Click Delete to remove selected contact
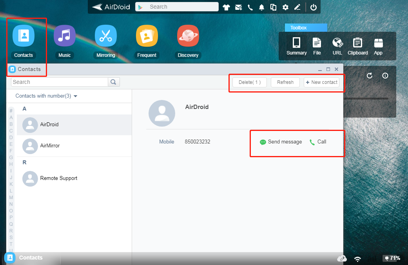Screen dimensions: 408x265 (x=250, y=82)
